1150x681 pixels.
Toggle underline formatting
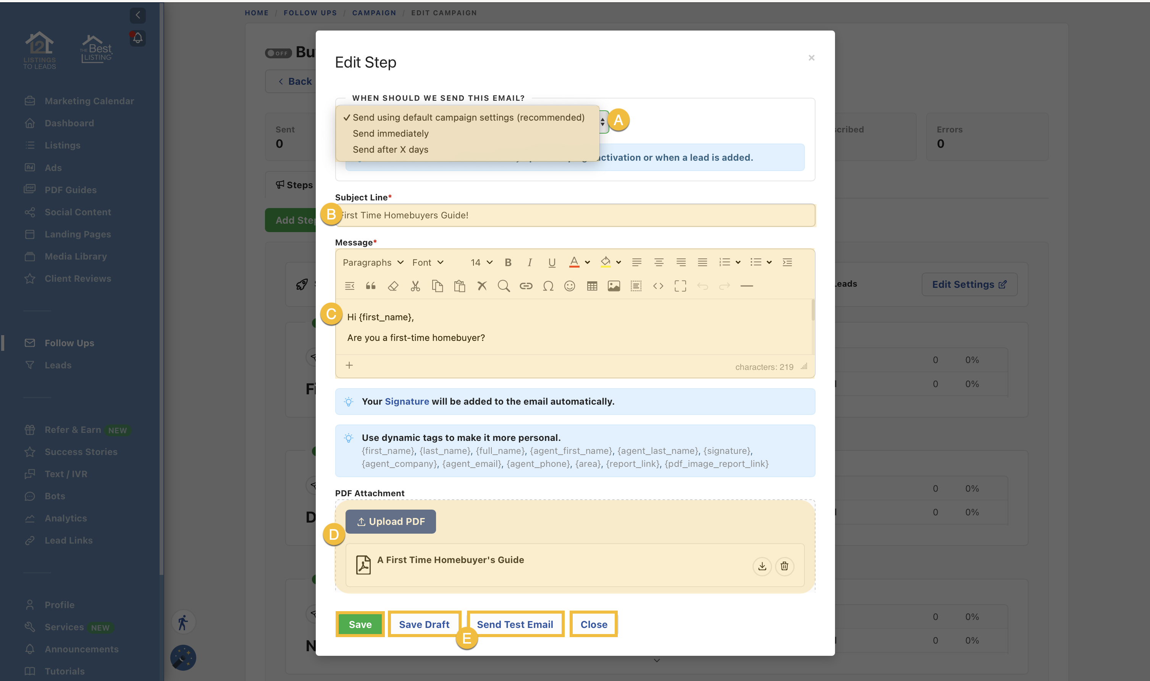pyautogui.click(x=552, y=263)
